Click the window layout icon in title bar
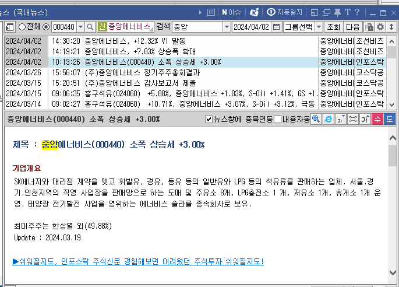399x287 pixels. tap(315, 12)
